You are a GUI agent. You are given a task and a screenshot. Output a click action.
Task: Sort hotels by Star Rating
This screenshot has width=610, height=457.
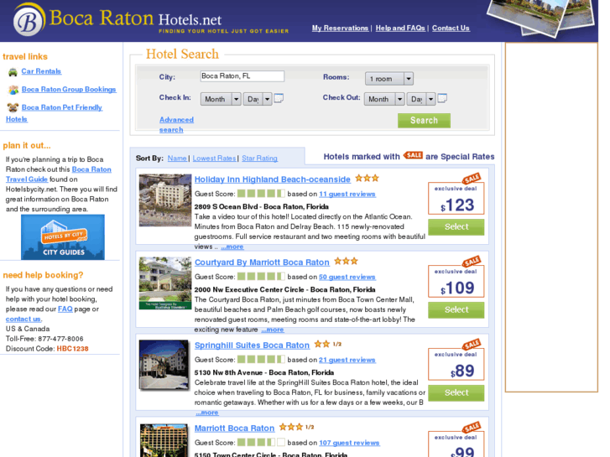tap(259, 158)
